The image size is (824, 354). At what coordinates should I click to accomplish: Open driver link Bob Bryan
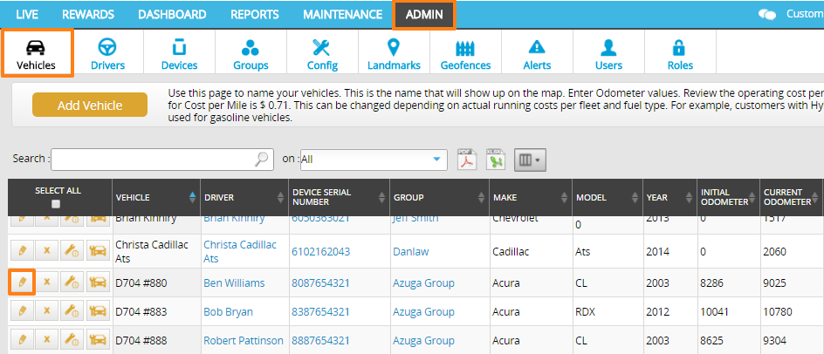click(x=228, y=312)
